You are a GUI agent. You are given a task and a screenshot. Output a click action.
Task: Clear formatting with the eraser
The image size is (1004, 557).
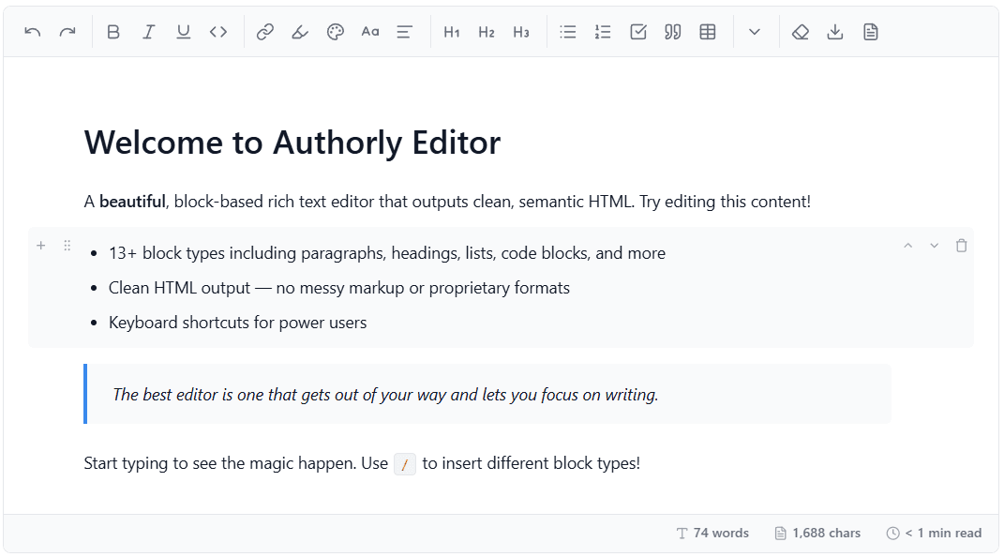pos(801,32)
